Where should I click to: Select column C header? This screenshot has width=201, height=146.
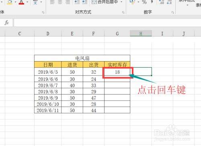pos(20,33)
